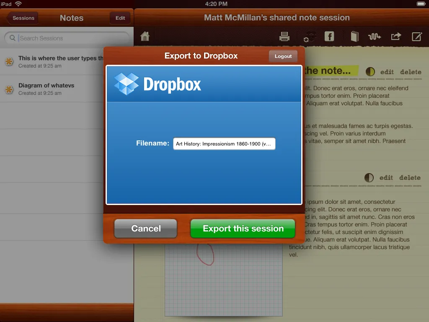Tap the Notes header title

point(71,18)
